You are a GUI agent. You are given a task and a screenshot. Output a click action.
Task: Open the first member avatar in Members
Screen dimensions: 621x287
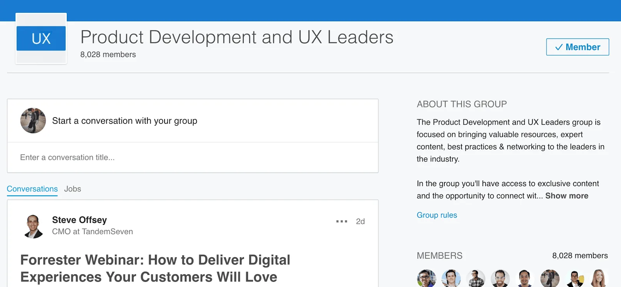pos(427,278)
